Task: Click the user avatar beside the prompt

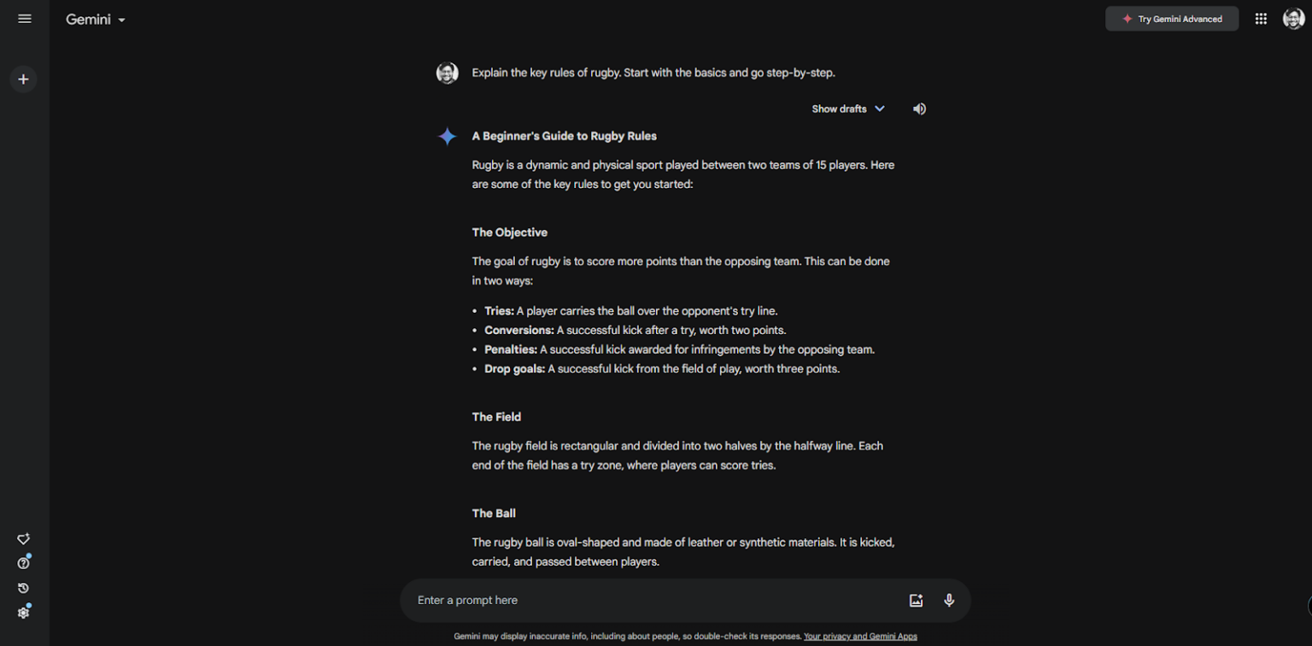Action: [x=448, y=73]
